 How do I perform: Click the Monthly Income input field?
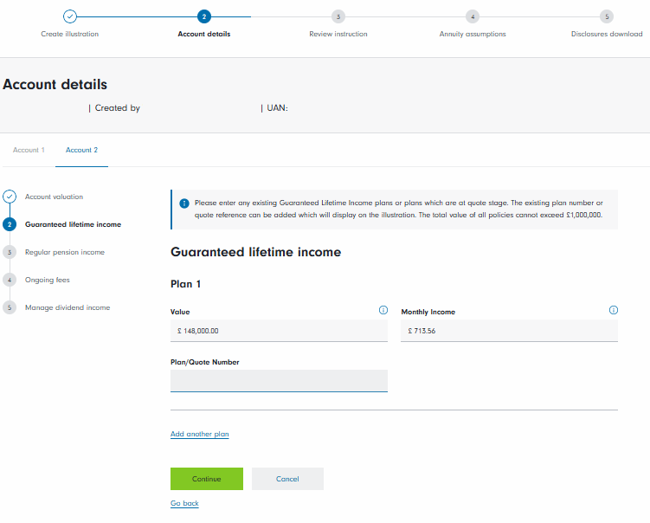[509, 330]
